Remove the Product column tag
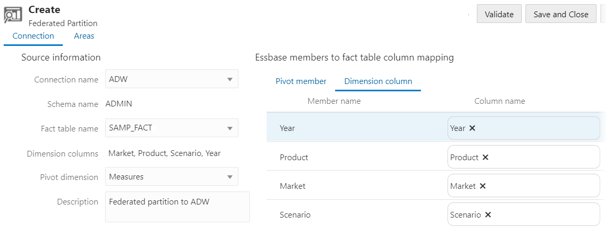This screenshot has height=228, width=607. pyautogui.click(x=485, y=157)
